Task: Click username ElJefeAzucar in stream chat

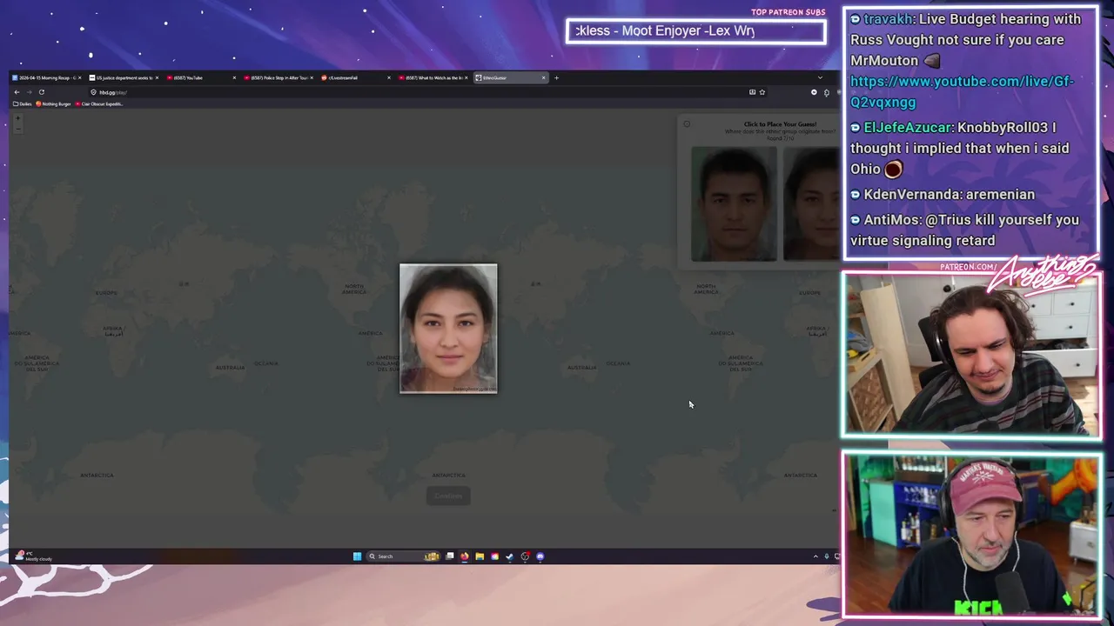Action: tap(909, 128)
